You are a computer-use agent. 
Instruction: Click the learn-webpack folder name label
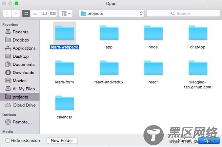point(64,47)
